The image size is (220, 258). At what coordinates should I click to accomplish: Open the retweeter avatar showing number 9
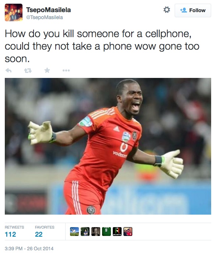106,232
